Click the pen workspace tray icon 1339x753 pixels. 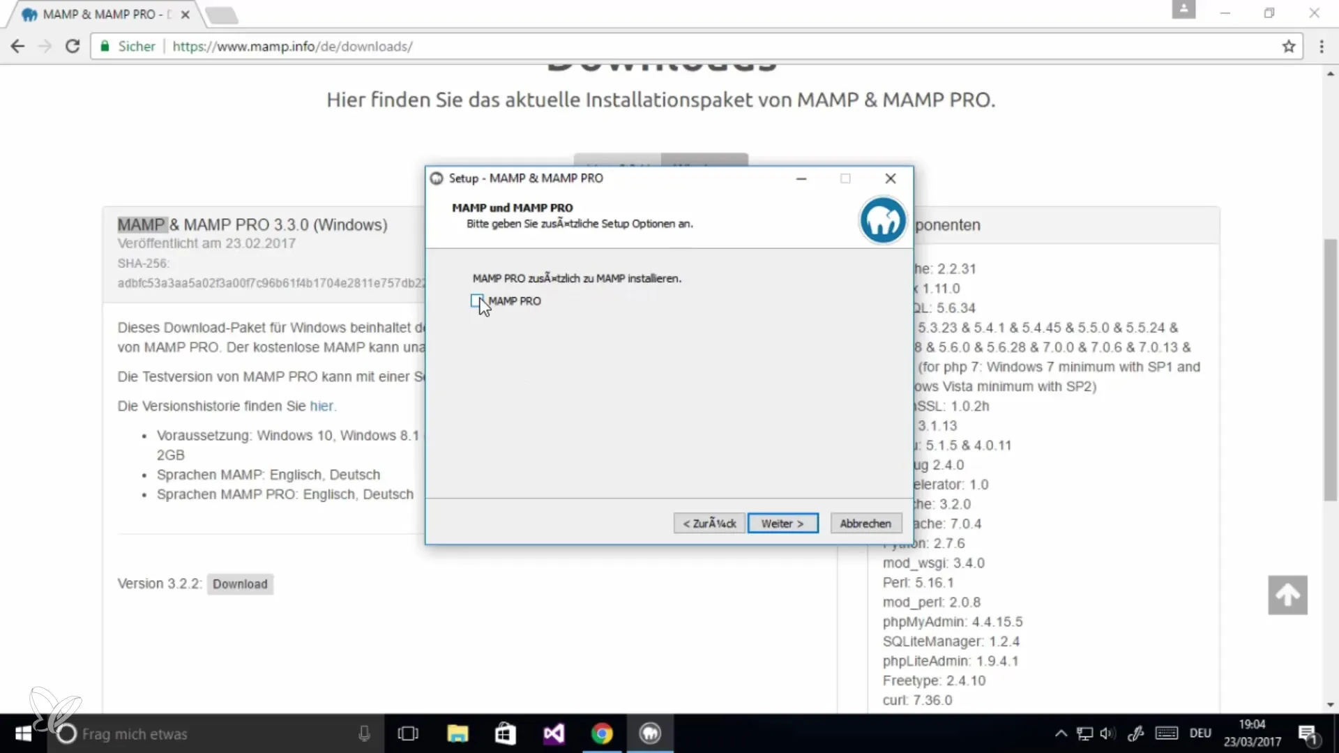1135,733
